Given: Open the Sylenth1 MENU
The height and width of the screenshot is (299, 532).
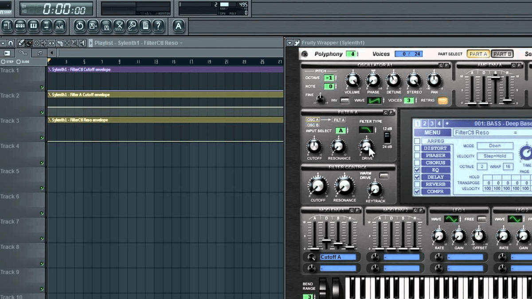Looking at the screenshot, I should [x=432, y=132].
